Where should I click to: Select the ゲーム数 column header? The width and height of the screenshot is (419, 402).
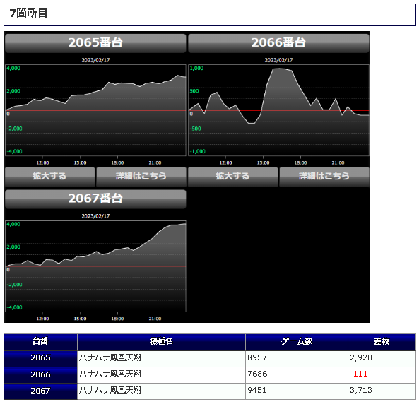pyautogui.click(x=297, y=342)
